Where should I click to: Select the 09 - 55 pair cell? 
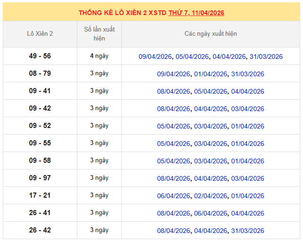(x=40, y=143)
